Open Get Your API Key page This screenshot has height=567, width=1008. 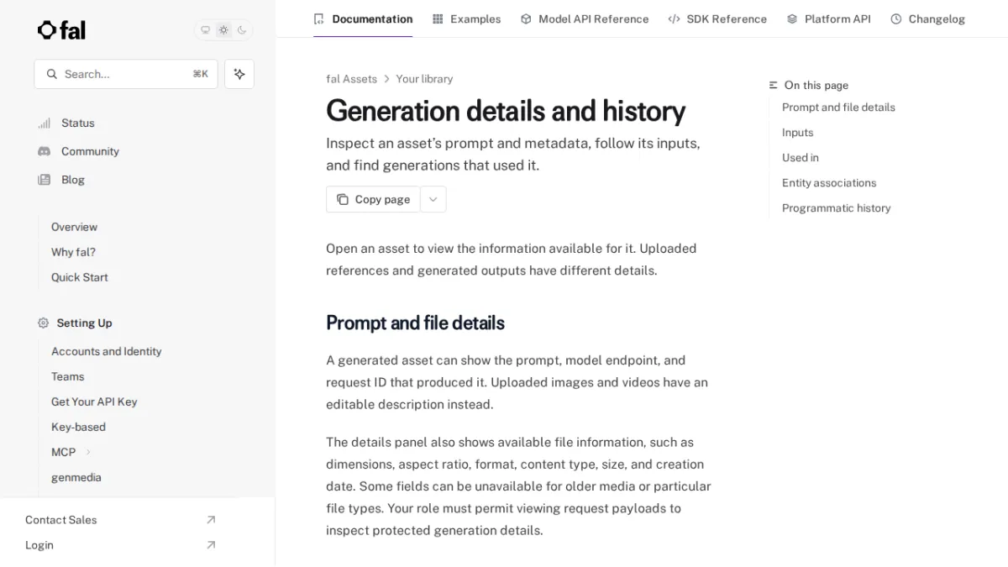click(94, 402)
